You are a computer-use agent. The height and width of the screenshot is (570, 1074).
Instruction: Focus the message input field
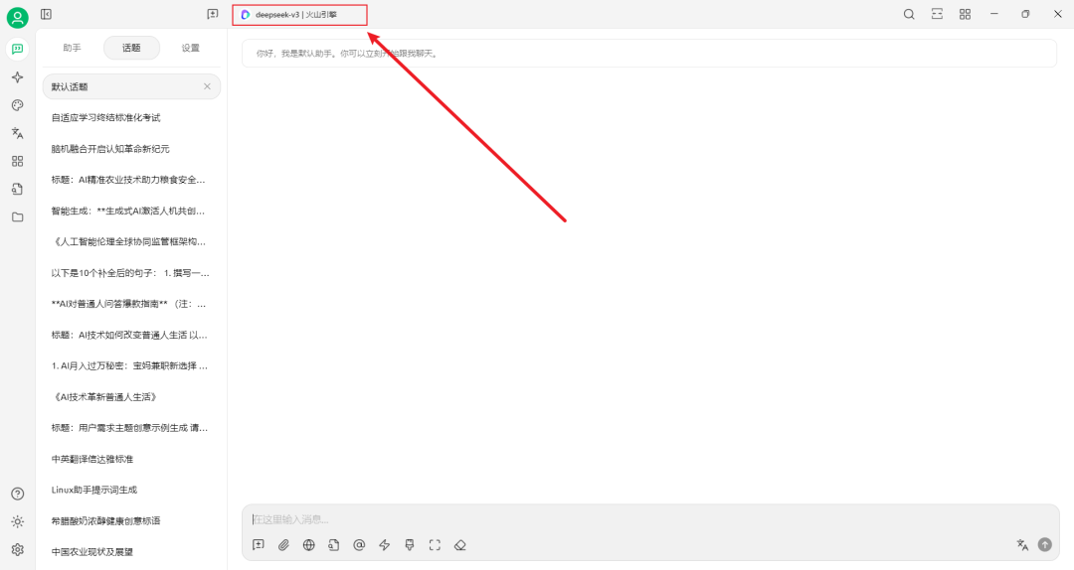[x=650, y=519]
